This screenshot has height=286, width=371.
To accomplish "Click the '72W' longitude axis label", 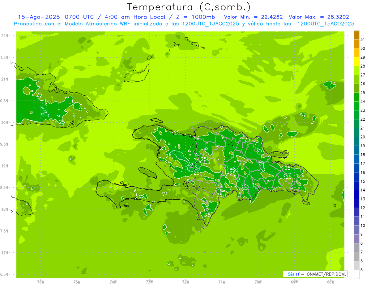I will (x=185, y=282).
